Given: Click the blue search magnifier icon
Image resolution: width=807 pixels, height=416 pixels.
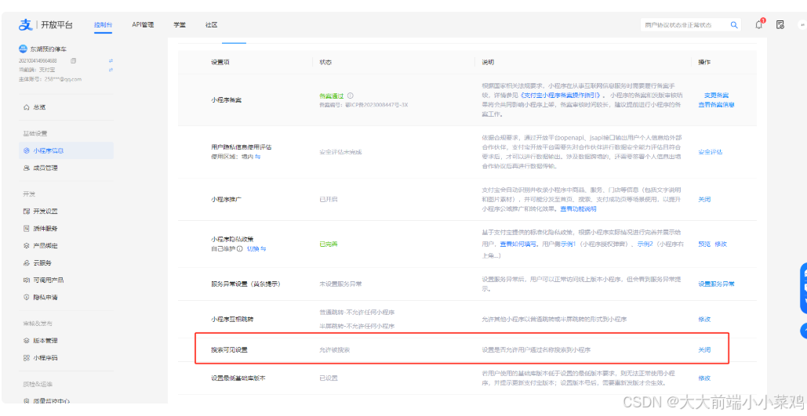Looking at the screenshot, I should (x=734, y=25).
